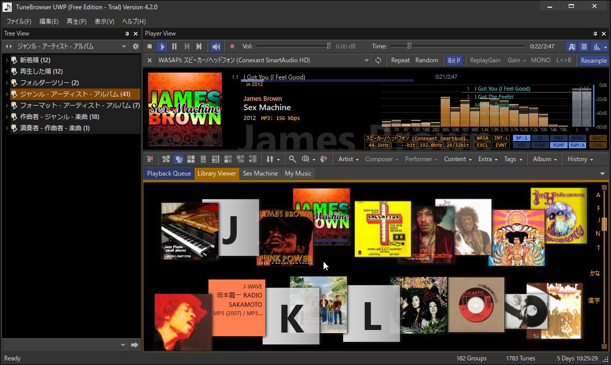
Task: Click the refresh audio device icon
Action: tap(378, 60)
